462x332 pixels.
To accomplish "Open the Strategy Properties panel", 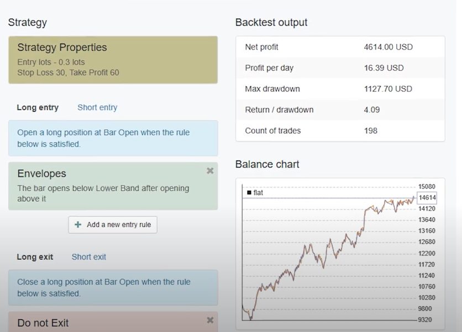I will click(113, 60).
